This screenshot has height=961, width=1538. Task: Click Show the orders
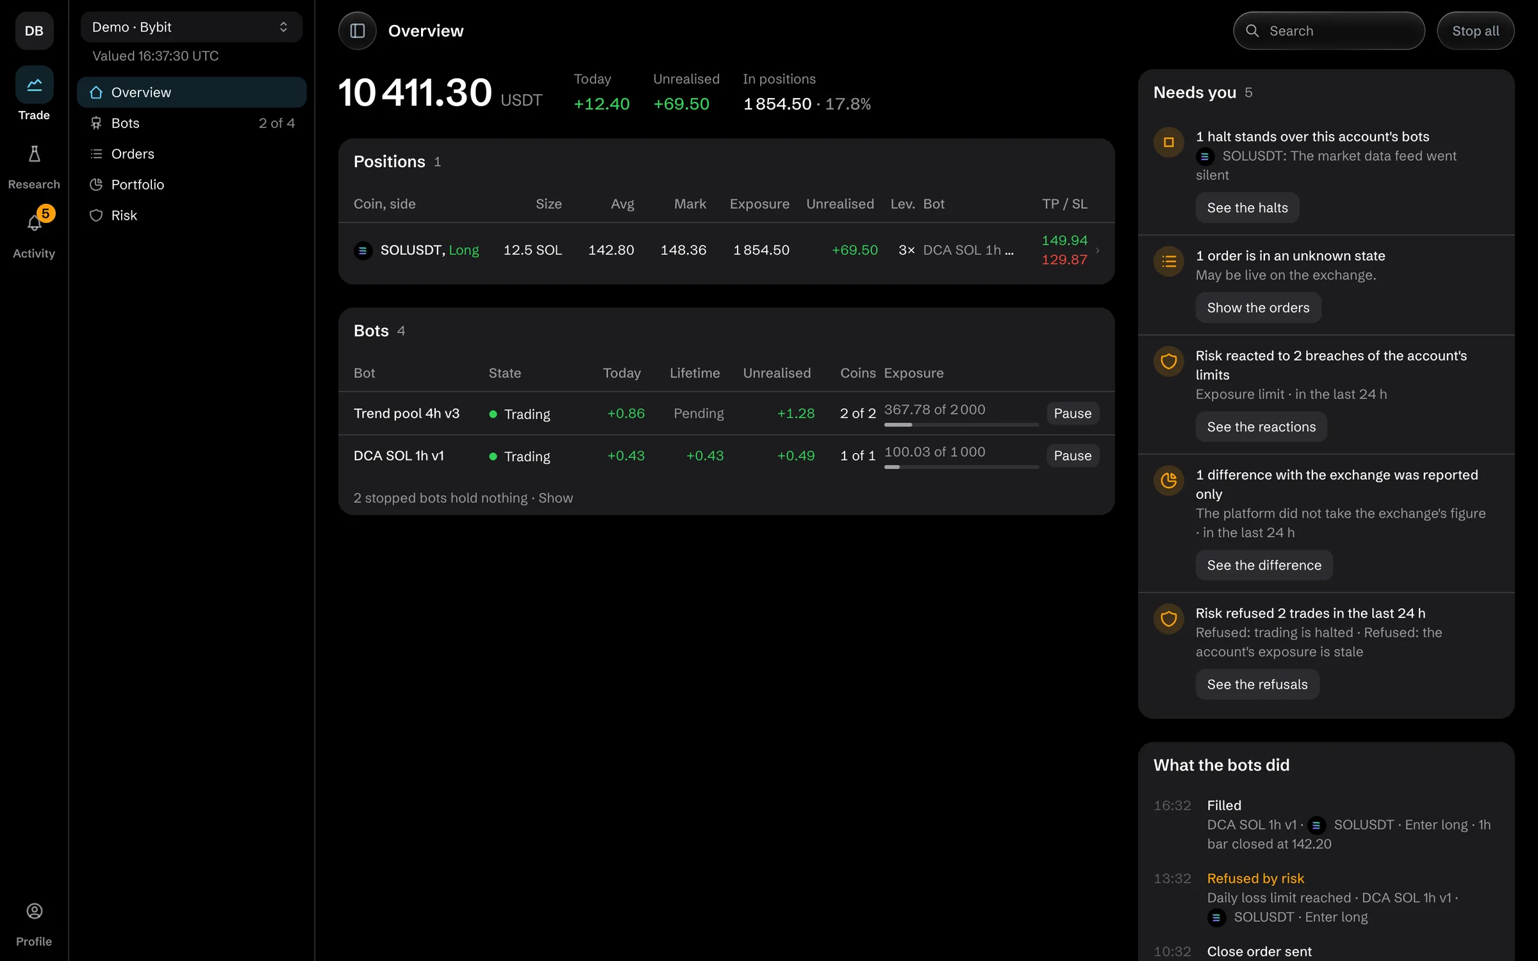[1258, 308]
